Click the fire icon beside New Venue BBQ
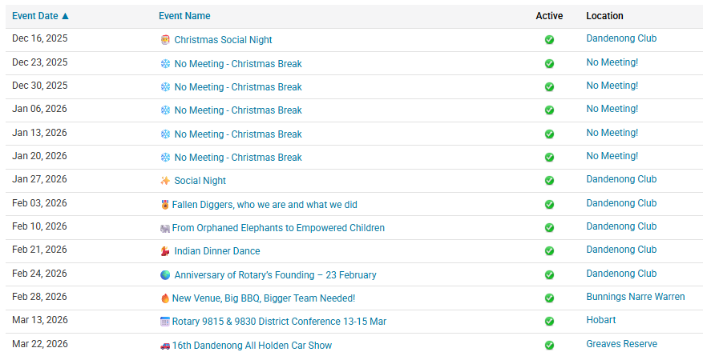 click(165, 298)
